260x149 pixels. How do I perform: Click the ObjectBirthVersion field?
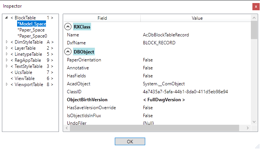tap(87, 100)
